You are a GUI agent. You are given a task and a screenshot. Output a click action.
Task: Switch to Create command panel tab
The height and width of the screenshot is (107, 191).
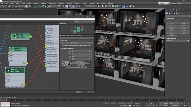[167, 10]
